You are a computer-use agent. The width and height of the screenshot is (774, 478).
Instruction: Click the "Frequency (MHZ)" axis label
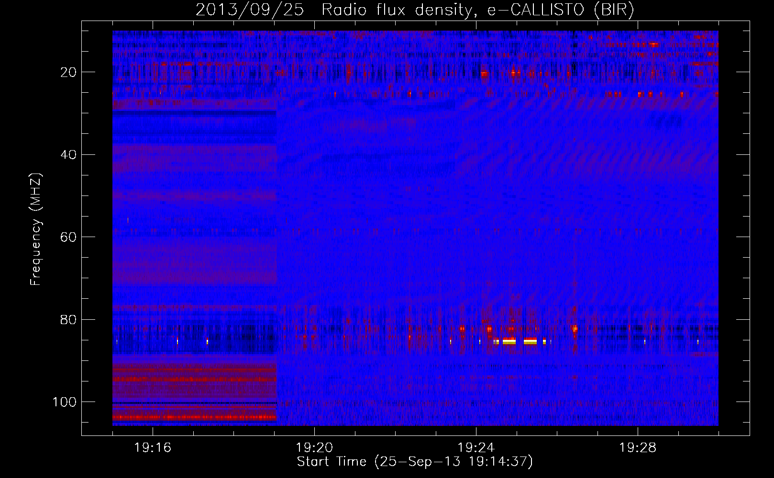(36, 229)
